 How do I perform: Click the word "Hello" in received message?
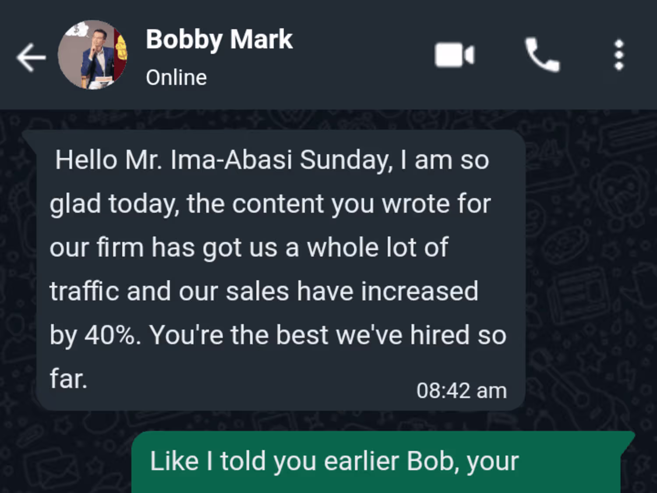pyautogui.click(x=86, y=160)
